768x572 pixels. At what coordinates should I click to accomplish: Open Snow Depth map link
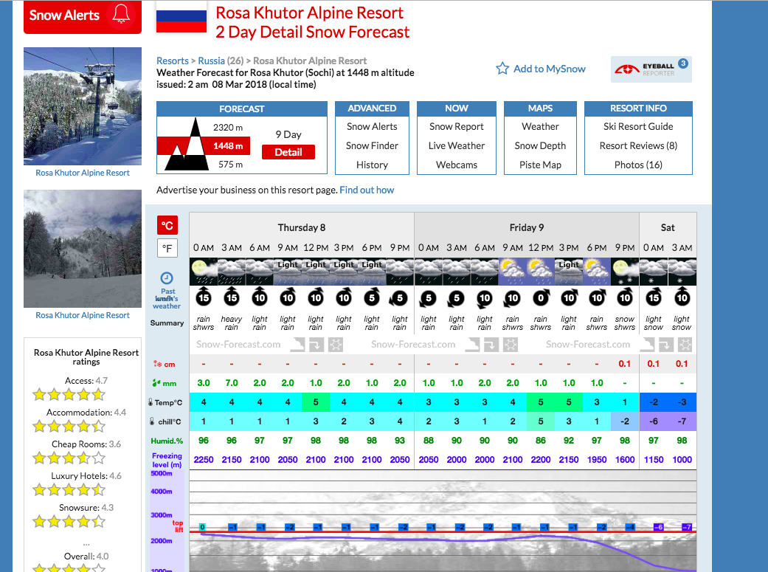[x=540, y=145]
